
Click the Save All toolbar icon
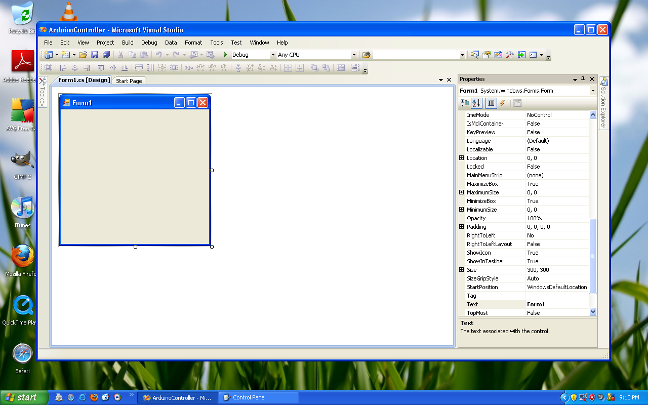point(106,55)
